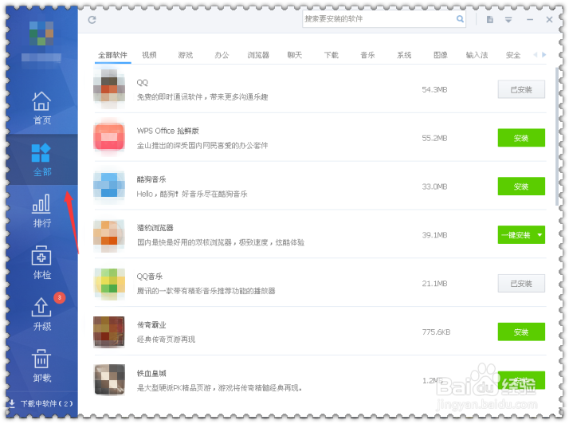Switch to the 系统 tab

pyautogui.click(x=404, y=55)
